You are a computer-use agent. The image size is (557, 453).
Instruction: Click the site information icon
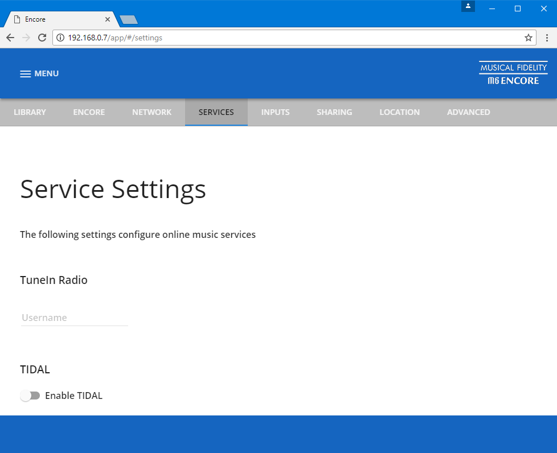(60, 38)
